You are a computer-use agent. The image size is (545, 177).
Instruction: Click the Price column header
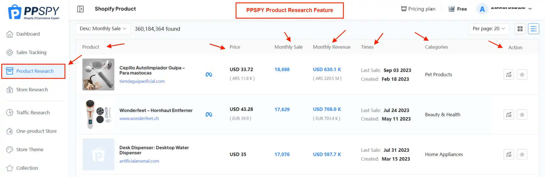point(235,47)
